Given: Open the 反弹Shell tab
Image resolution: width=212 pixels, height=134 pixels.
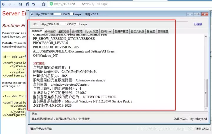Looking at the screenshot, I should 106,31.
